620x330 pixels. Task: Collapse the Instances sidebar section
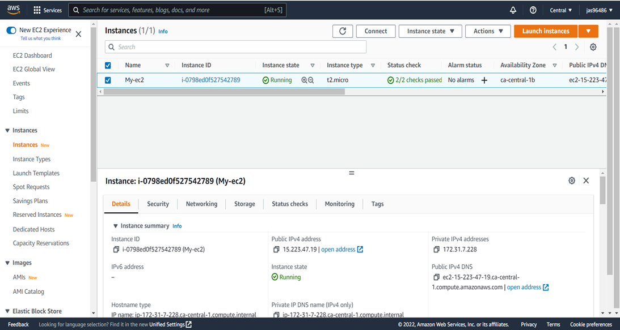point(7,130)
